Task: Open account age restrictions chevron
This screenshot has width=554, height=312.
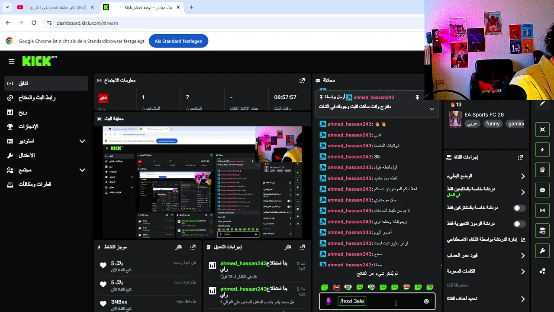Action: point(523,256)
